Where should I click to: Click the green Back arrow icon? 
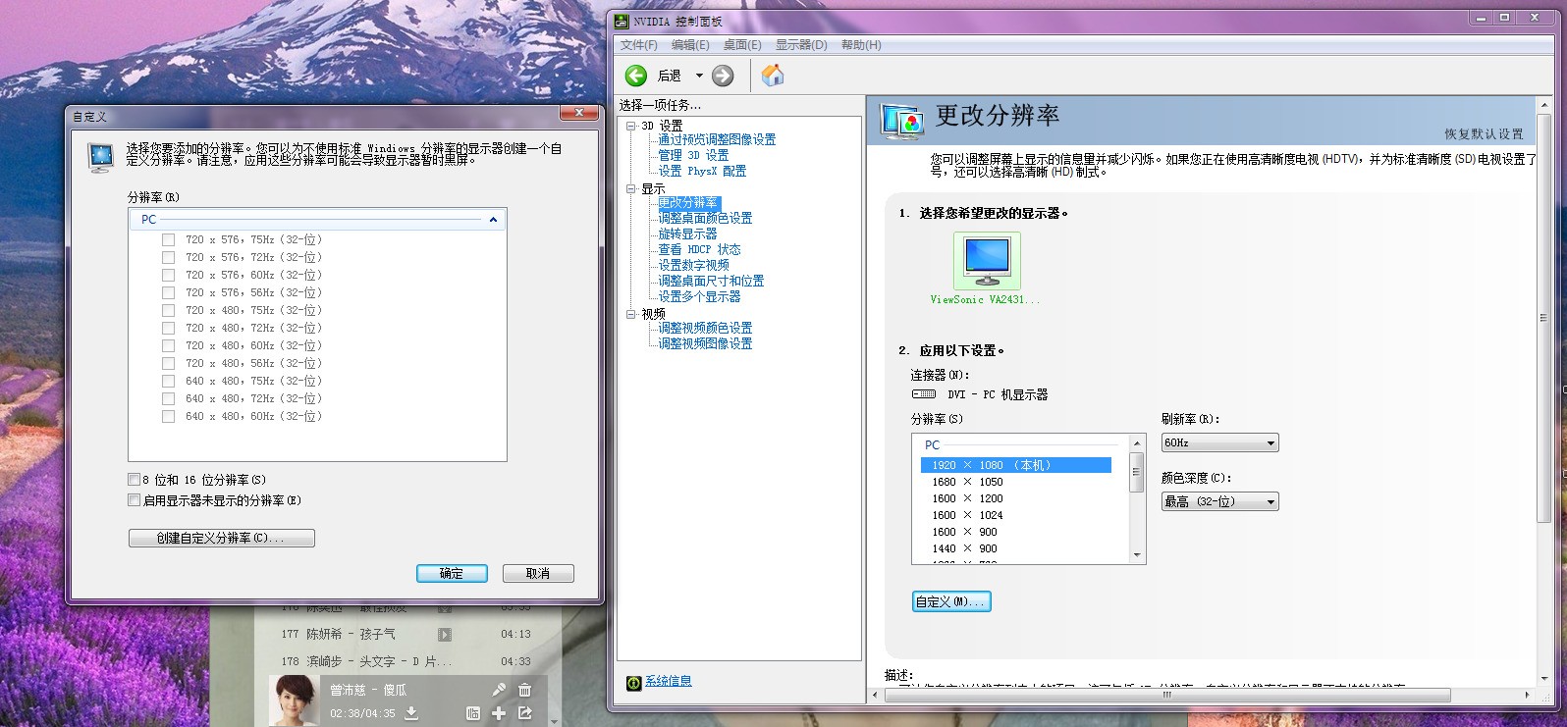[636, 76]
